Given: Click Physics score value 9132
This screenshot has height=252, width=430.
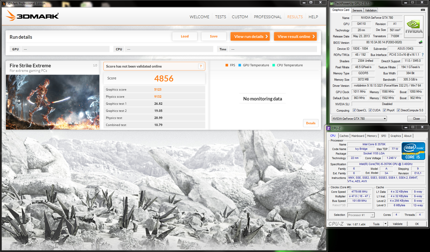Looking at the screenshot, I should coord(158,96).
